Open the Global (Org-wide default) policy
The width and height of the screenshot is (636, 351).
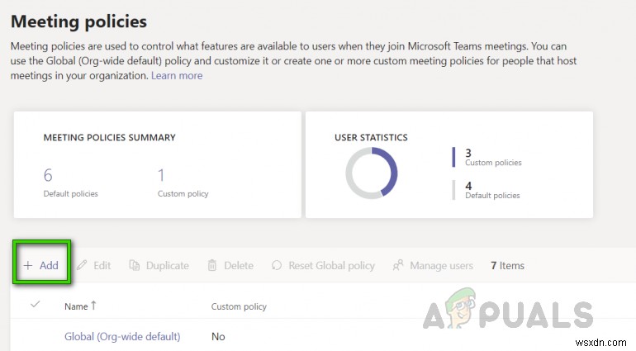coord(122,336)
